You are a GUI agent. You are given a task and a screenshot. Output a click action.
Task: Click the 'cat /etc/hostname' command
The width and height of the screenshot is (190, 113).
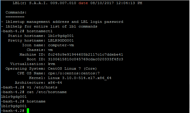[x=47, y=92]
